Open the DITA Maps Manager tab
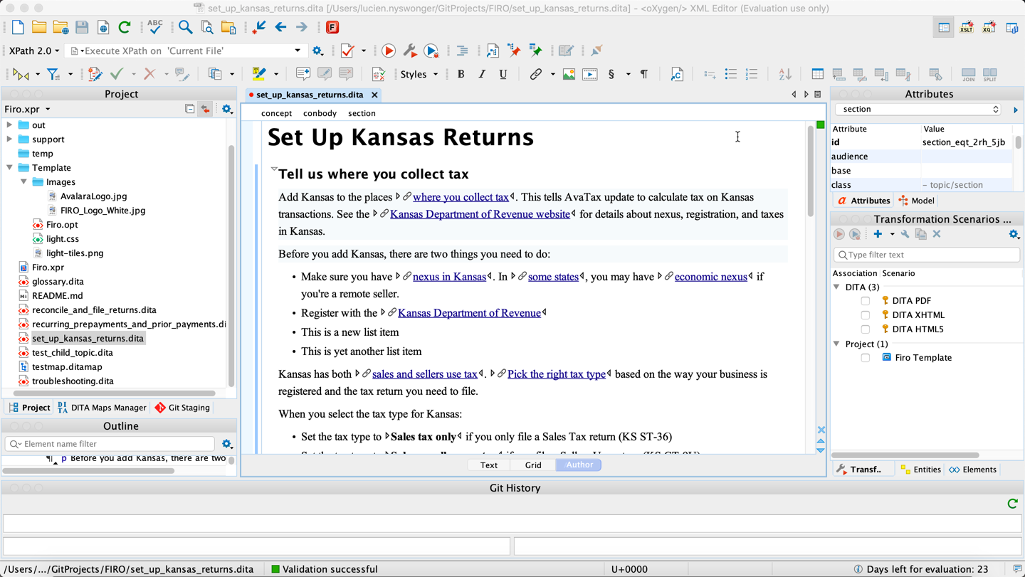The height and width of the screenshot is (577, 1025). [102, 408]
